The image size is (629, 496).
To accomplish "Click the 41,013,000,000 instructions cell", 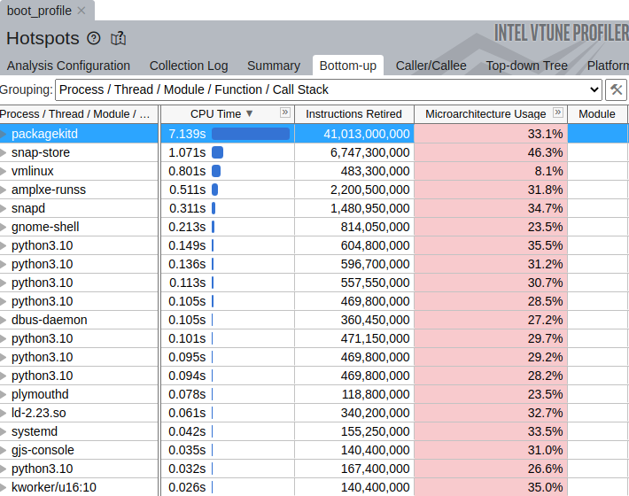I will coord(354,134).
